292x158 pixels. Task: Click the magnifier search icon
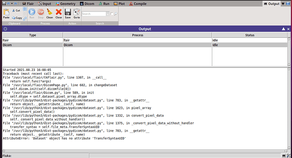(x=116, y=14)
